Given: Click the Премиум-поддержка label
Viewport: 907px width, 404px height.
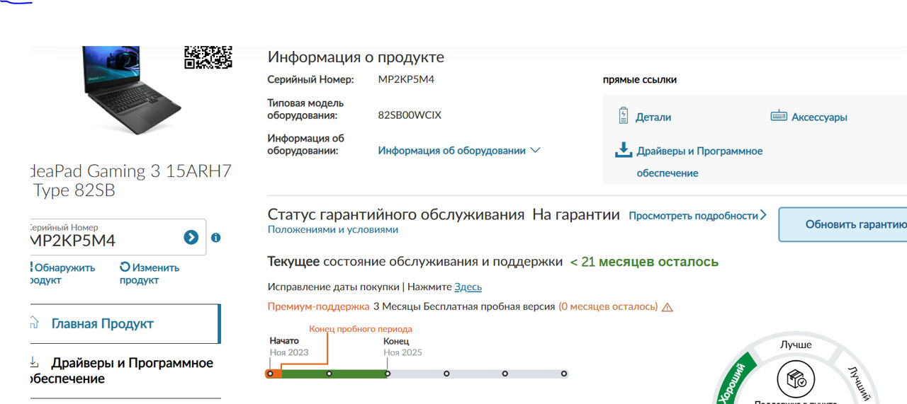Looking at the screenshot, I should [x=318, y=307].
